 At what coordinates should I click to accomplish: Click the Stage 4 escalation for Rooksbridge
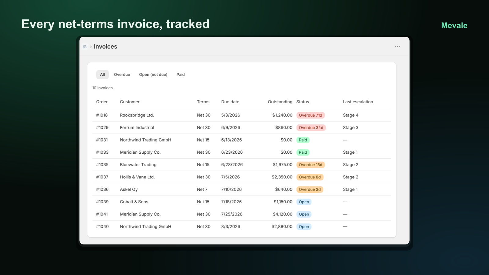coord(351,115)
